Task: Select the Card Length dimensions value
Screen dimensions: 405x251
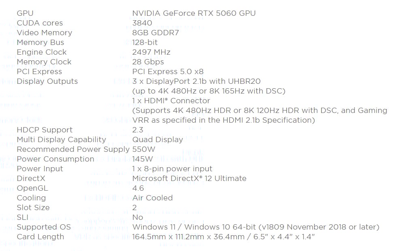Action: click(224, 237)
